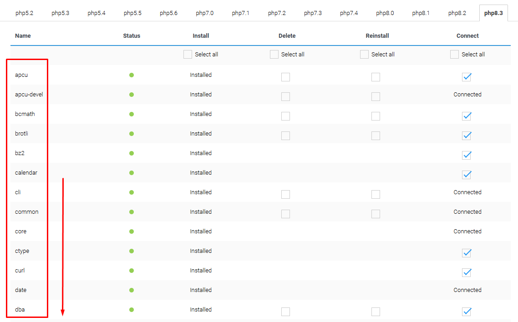
Task: Click the Name column header
Action: [23, 35]
